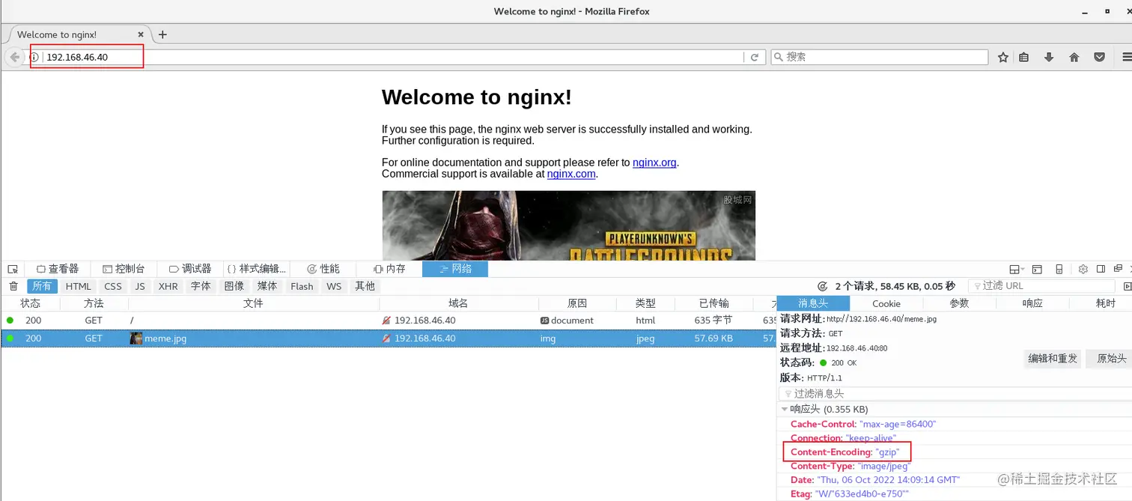Enable the HTML request filter
The width and height of the screenshot is (1132, 501).
78,285
